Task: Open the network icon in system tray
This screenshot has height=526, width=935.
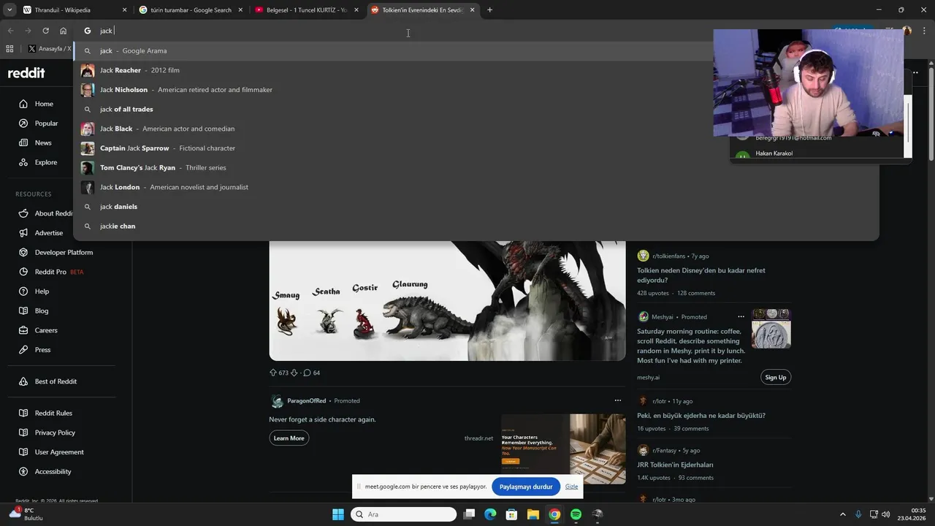Action: [873, 514]
